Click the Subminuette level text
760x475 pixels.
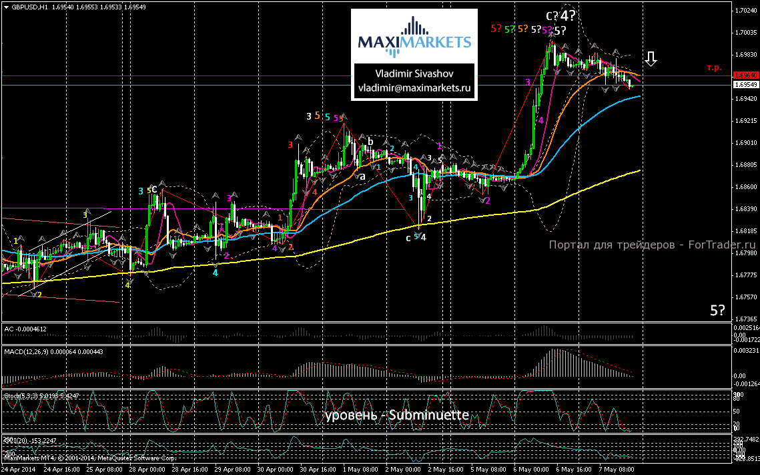pos(397,416)
